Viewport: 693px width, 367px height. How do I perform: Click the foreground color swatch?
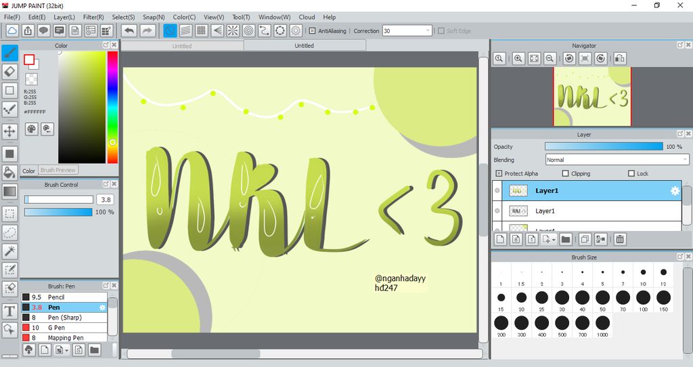29,60
